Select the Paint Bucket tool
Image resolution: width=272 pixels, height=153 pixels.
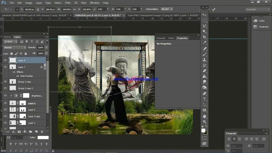(x=204, y=76)
